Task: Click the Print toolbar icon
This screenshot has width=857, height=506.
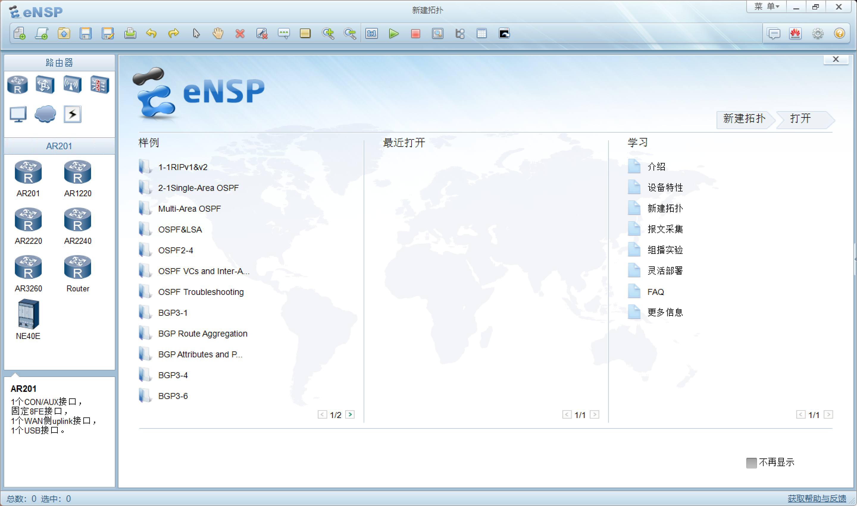Action: (130, 33)
